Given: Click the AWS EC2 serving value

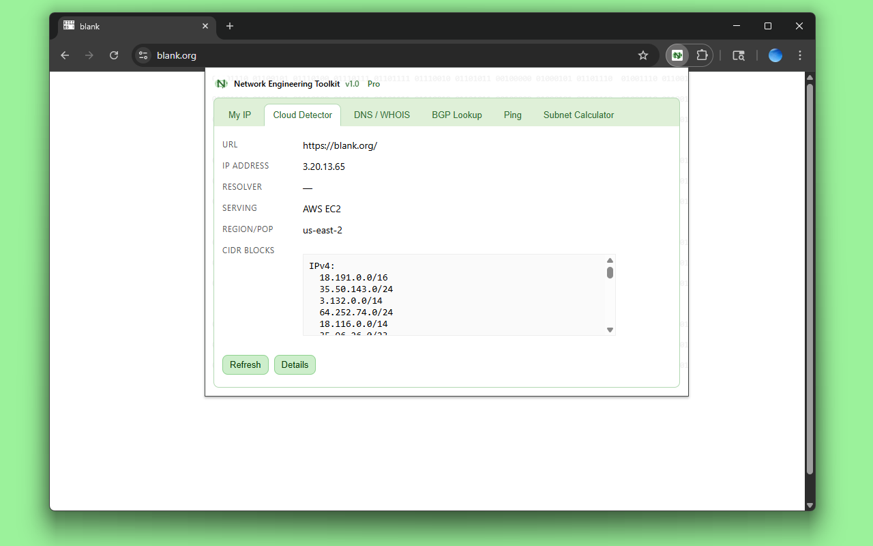Looking at the screenshot, I should [x=322, y=209].
